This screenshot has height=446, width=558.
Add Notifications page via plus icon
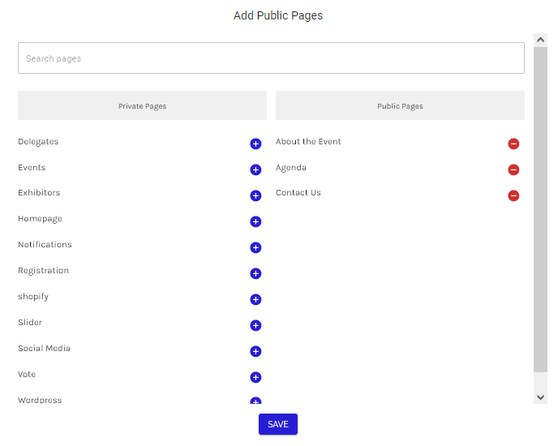[255, 247]
